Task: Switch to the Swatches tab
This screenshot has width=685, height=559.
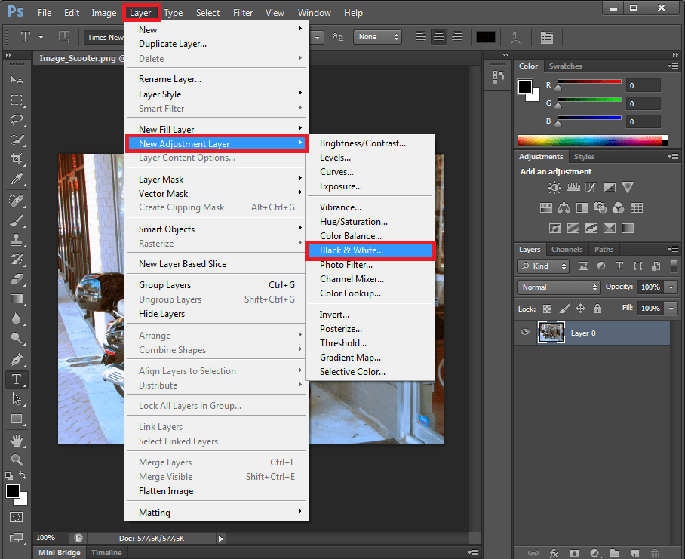Action: coord(565,66)
